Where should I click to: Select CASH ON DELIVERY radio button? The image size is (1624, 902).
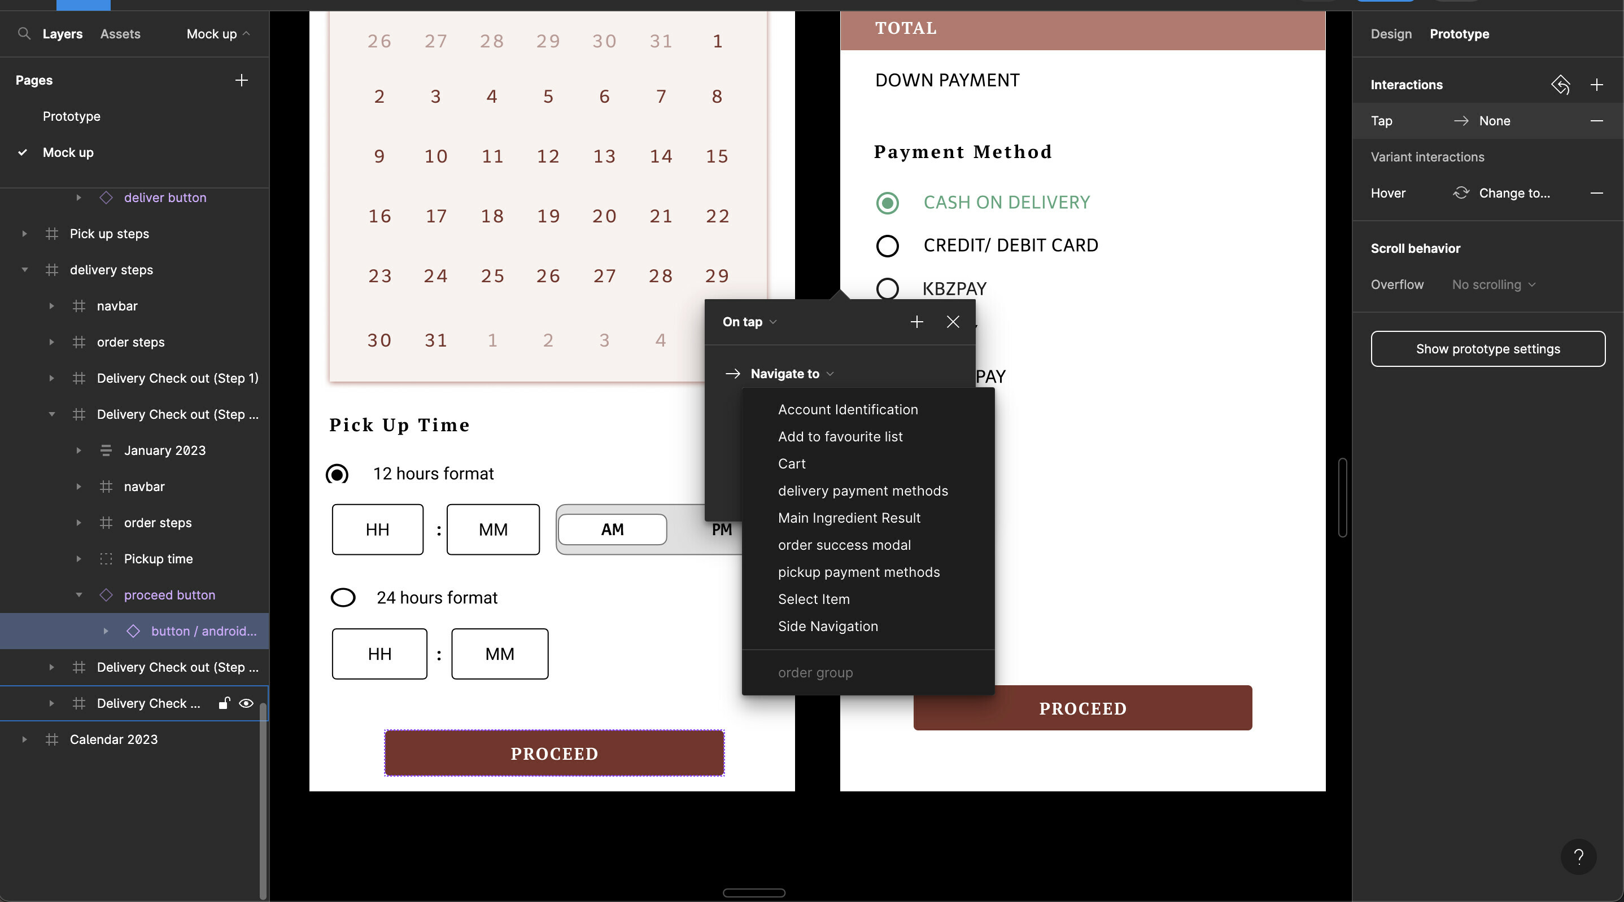[x=888, y=202]
